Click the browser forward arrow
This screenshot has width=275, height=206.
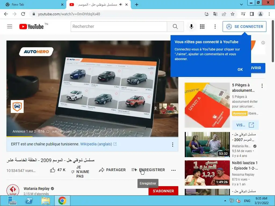(x=15, y=14)
